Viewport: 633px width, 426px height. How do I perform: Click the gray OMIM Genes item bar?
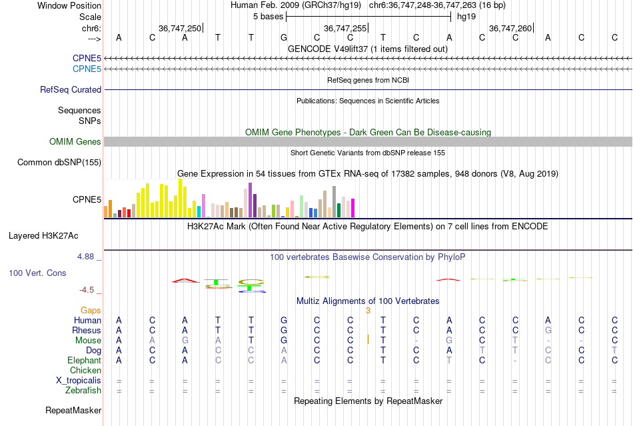[368, 142]
